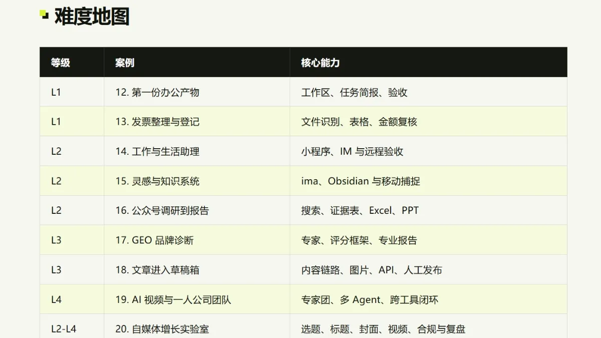
Task: Click the 难度地图 page heading
Action: (92, 17)
